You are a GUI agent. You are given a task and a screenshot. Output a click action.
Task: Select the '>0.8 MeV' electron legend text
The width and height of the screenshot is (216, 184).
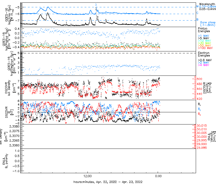coord(205,60)
